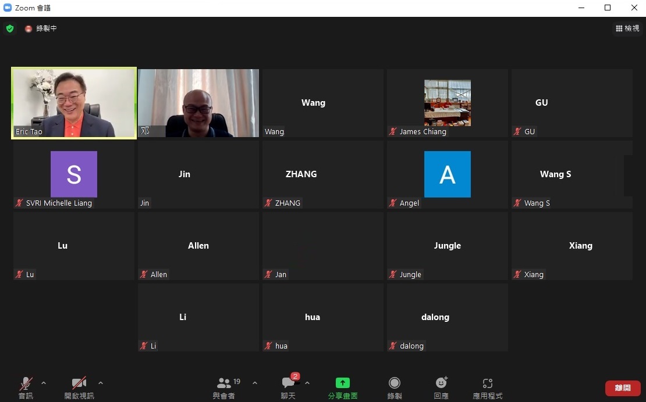Expand chat options arrow
This screenshot has width=646, height=402.
(307, 383)
